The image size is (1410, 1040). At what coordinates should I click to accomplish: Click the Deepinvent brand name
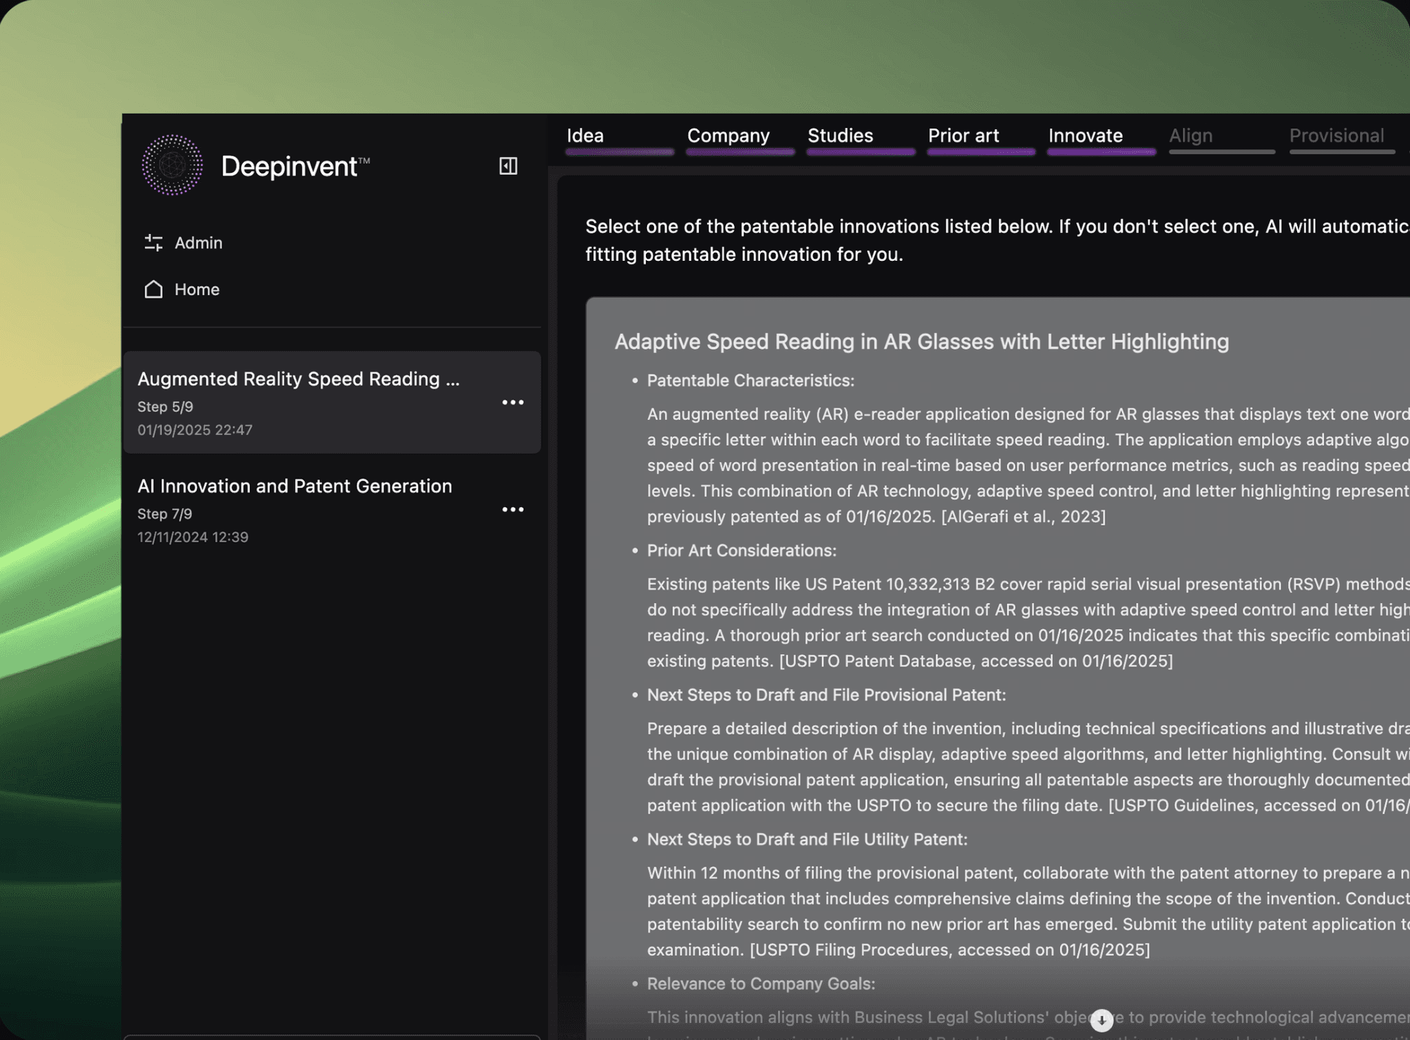point(295,167)
